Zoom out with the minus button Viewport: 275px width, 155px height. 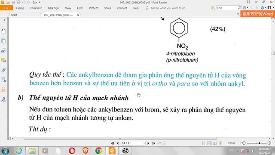coord(244,143)
